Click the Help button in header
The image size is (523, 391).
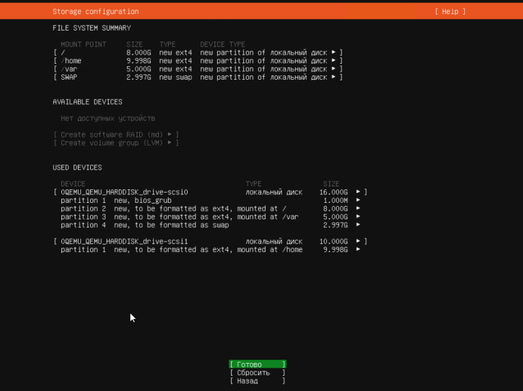[x=450, y=11]
